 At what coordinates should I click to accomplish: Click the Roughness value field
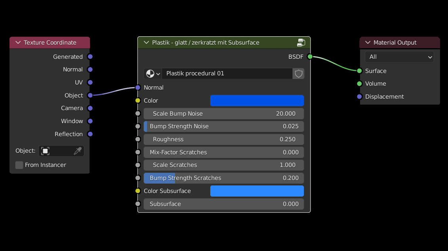[x=224, y=139]
